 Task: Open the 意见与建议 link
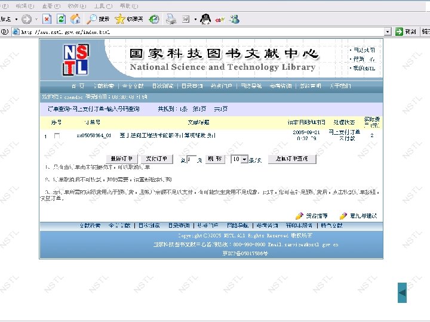click(363, 216)
